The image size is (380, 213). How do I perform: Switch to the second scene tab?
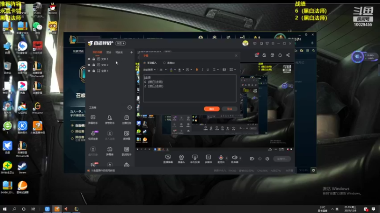[109, 52]
